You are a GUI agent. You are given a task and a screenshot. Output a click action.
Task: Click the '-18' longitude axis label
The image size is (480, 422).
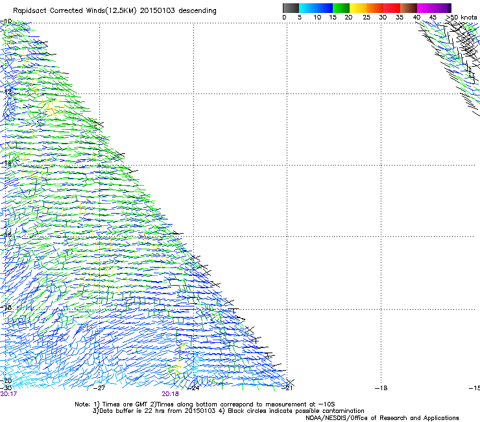(381, 388)
